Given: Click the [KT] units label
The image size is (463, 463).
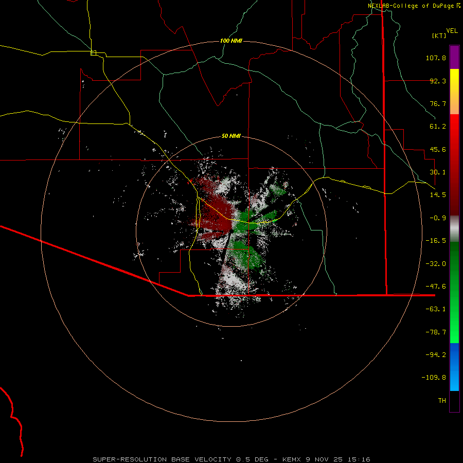Looking at the screenshot, I should (x=439, y=35).
